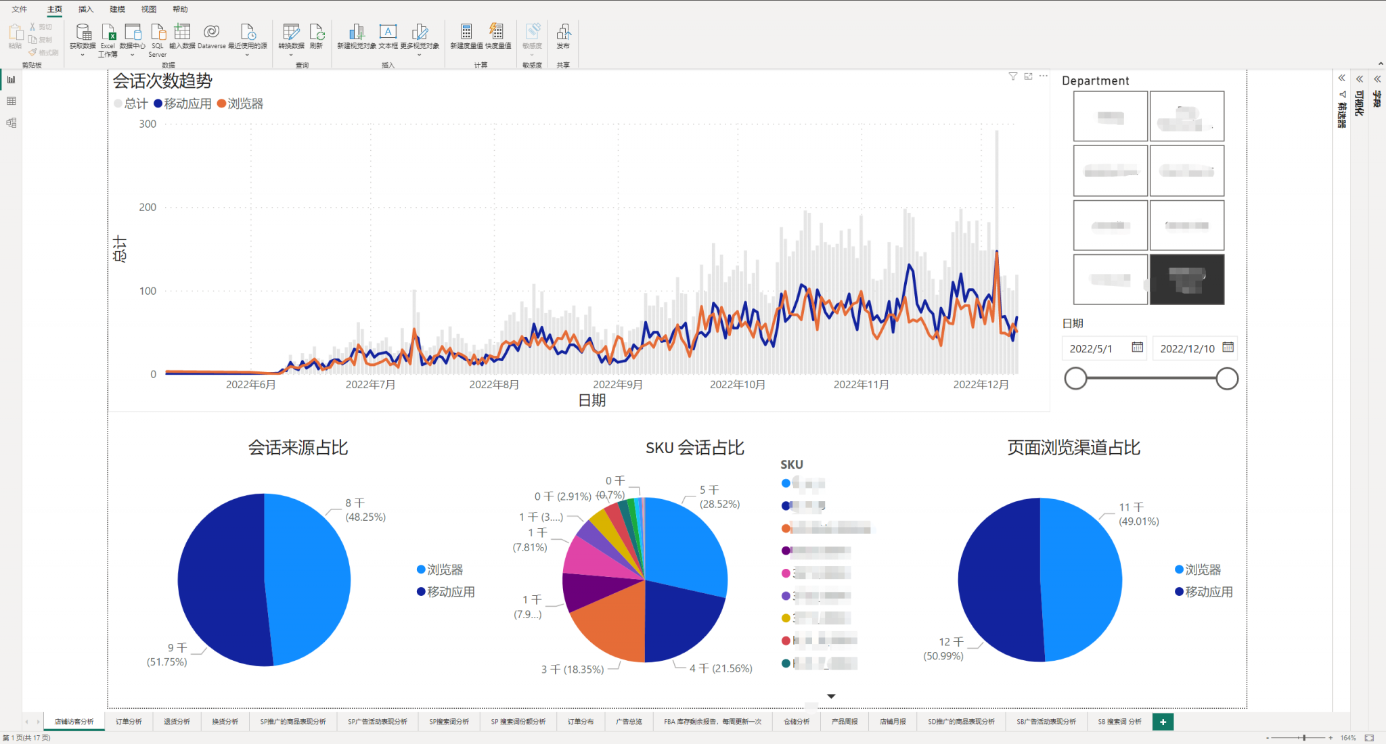Switch to the table data view in the left sidebar

coord(12,101)
